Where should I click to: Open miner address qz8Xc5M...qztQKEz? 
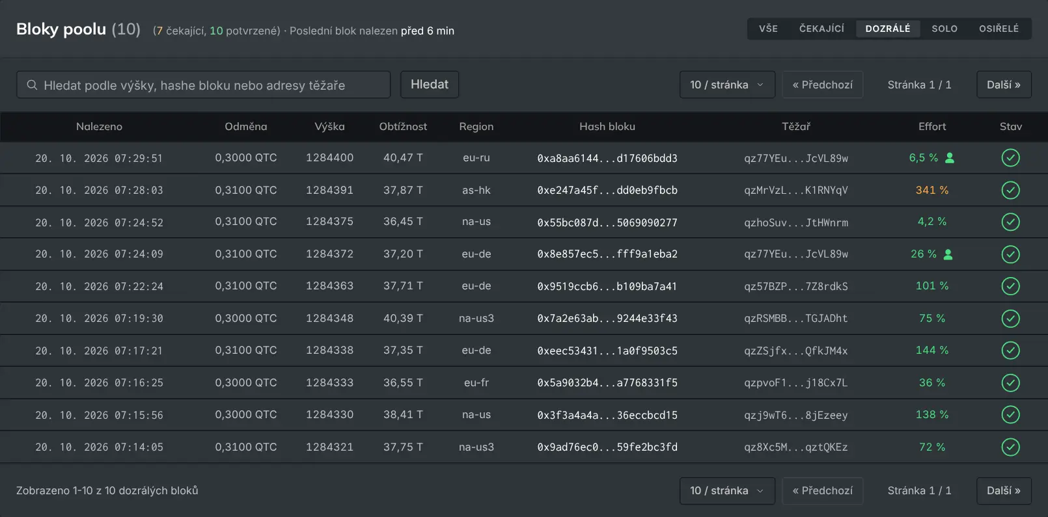pos(796,447)
